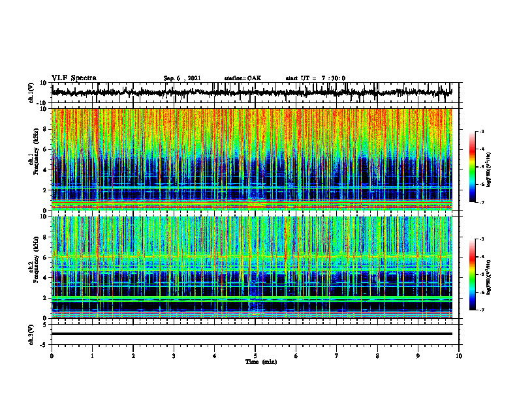Click the ch.2 "Frequency (kHz)" axis label
Screen dimensions: 517x399
37,259
